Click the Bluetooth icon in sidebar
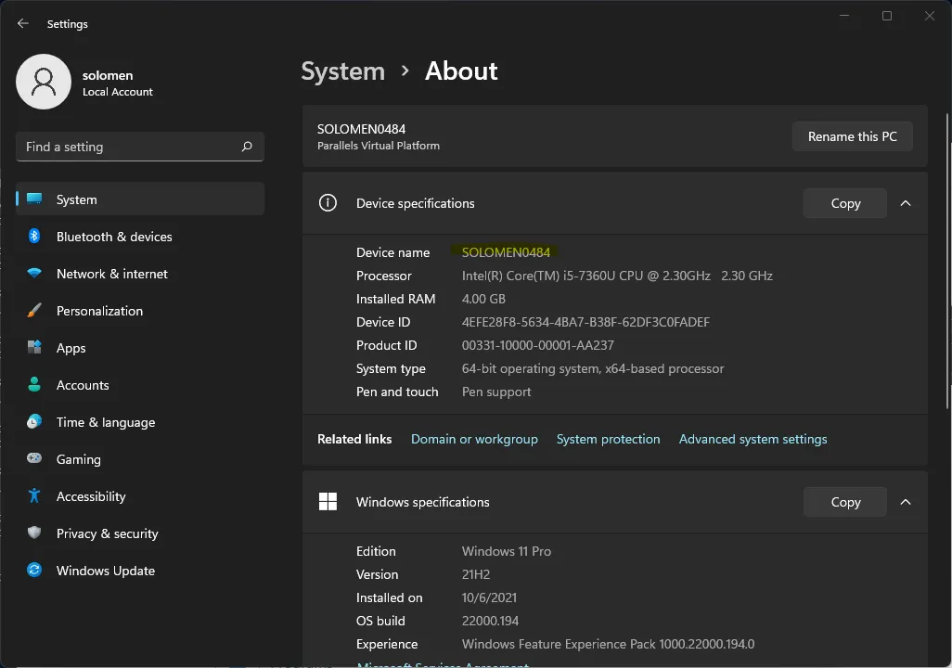The height and width of the screenshot is (668, 952). [34, 237]
